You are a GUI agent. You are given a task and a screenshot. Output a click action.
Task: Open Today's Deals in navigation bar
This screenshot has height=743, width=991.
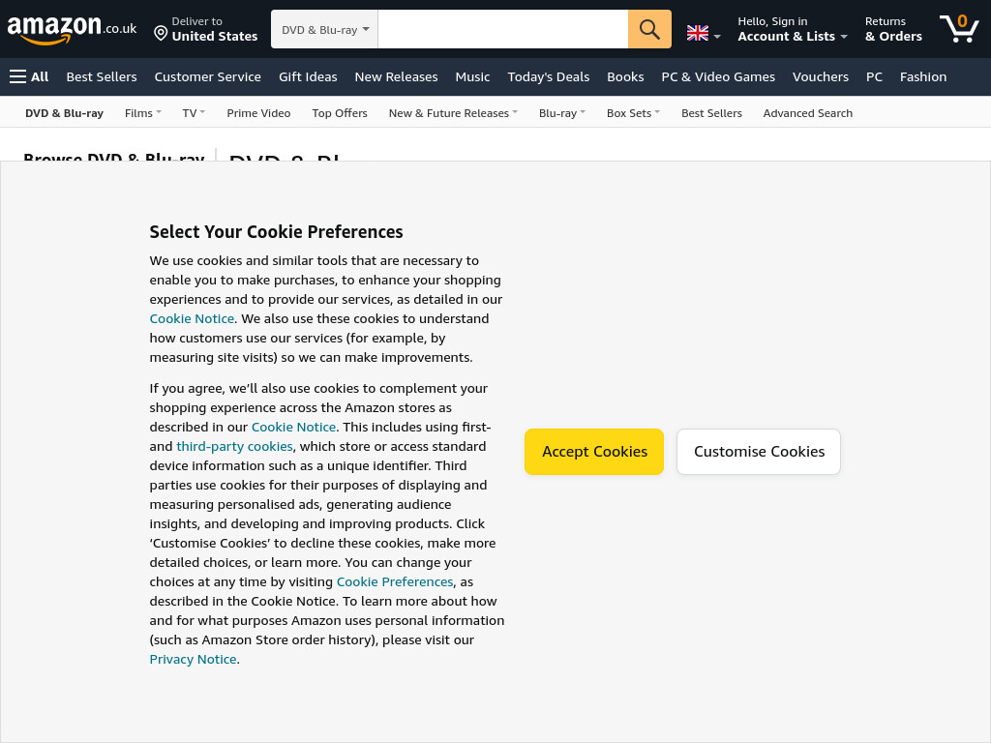(x=548, y=77)
